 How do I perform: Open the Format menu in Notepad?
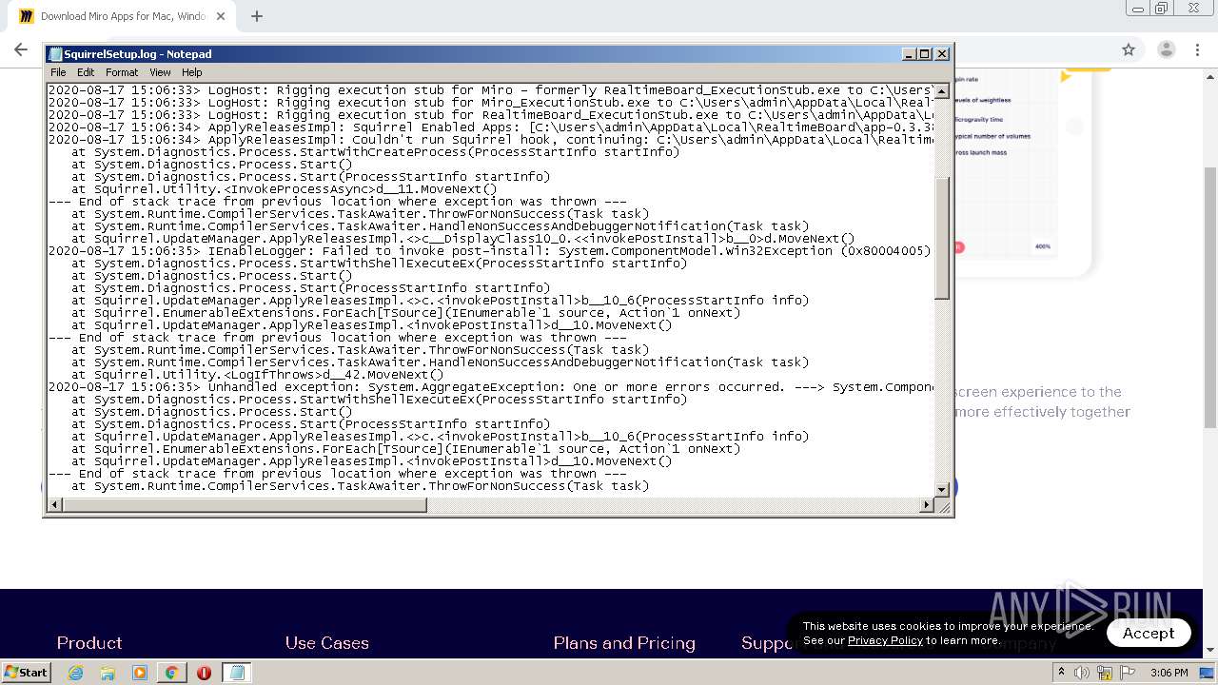[x=122, y=72]
